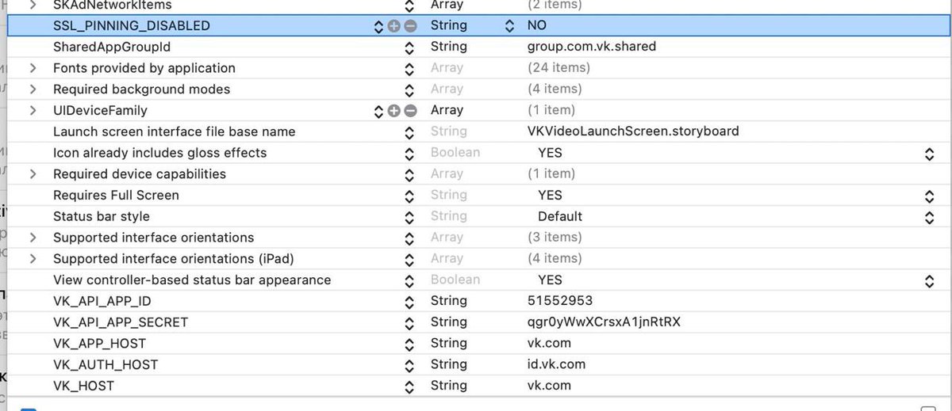Expand Fonts provided by application array

tap(33, 68)
